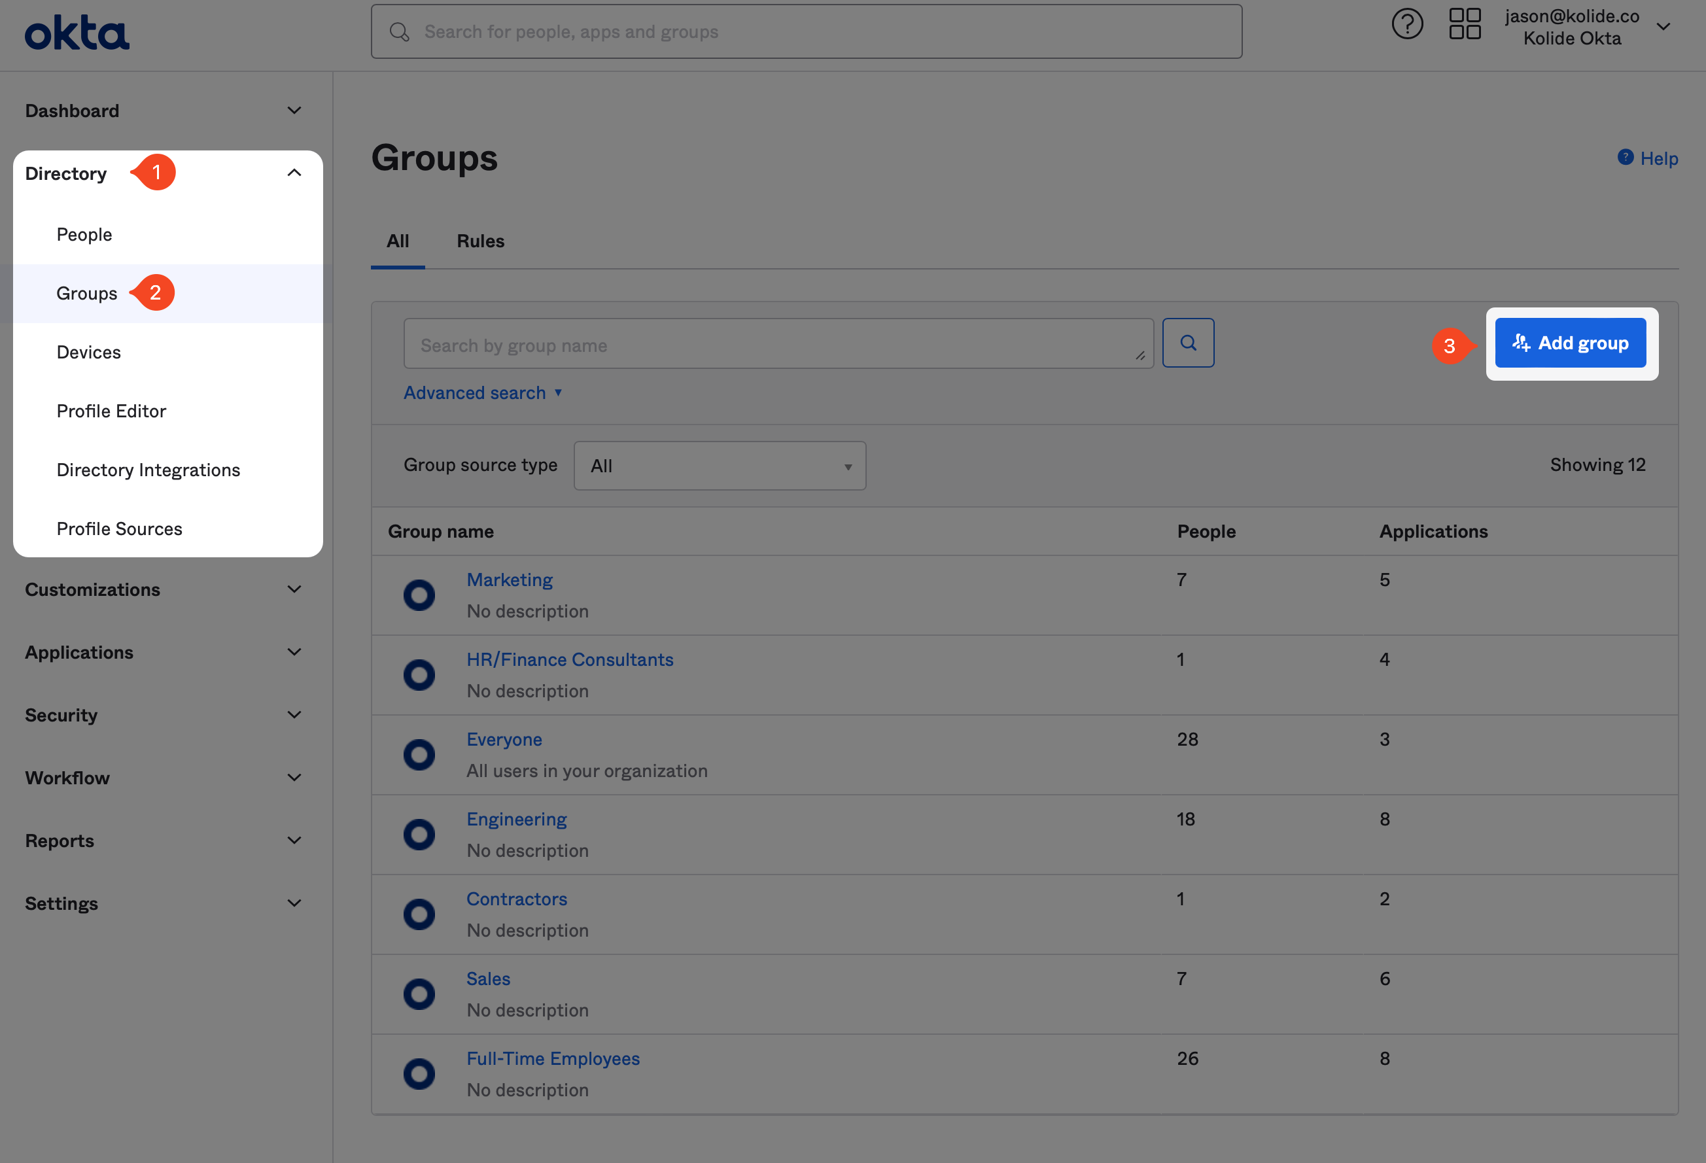
Task: Click the search icon to search groups
Action: click(x=1187, y=342)
